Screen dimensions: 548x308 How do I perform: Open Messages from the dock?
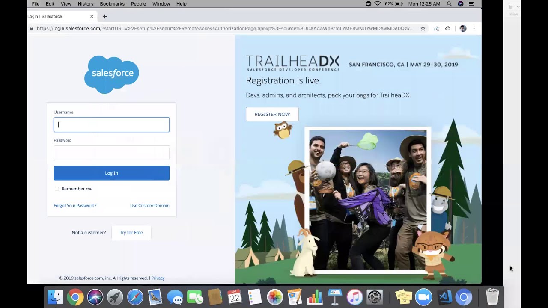(x=175, y=297)
